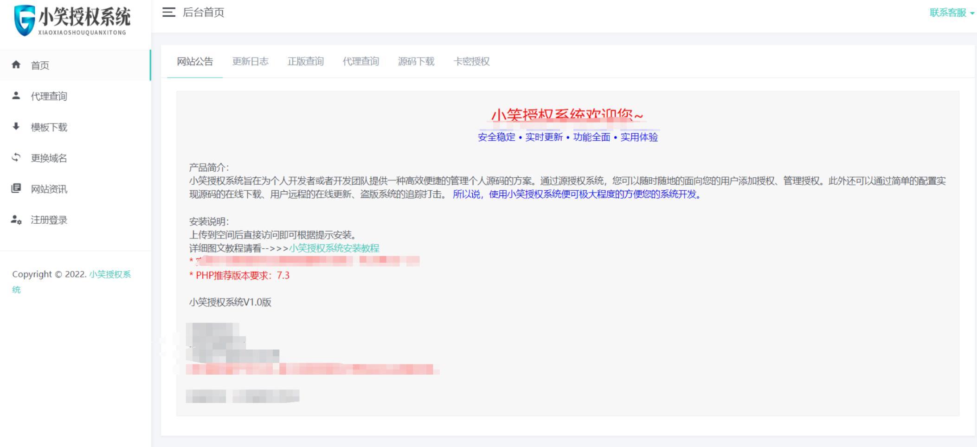Expand the 联系客服 dropdown
Viewport: 977px width, 447px height.
click(952, 13)
